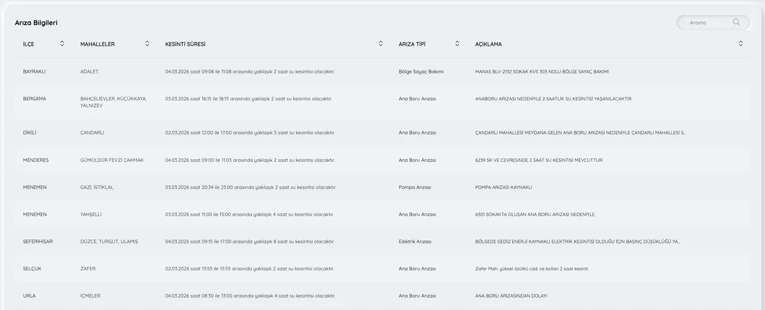Screen dimensions: 765x310
Task: Click the MAHALLELER column header text
Action: [97, 44]
